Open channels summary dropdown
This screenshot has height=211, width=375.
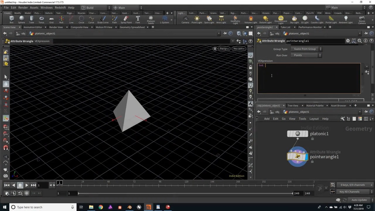click(355, 185)
